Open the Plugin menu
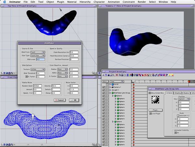This screenshot has width=195, height=147. 60,2
